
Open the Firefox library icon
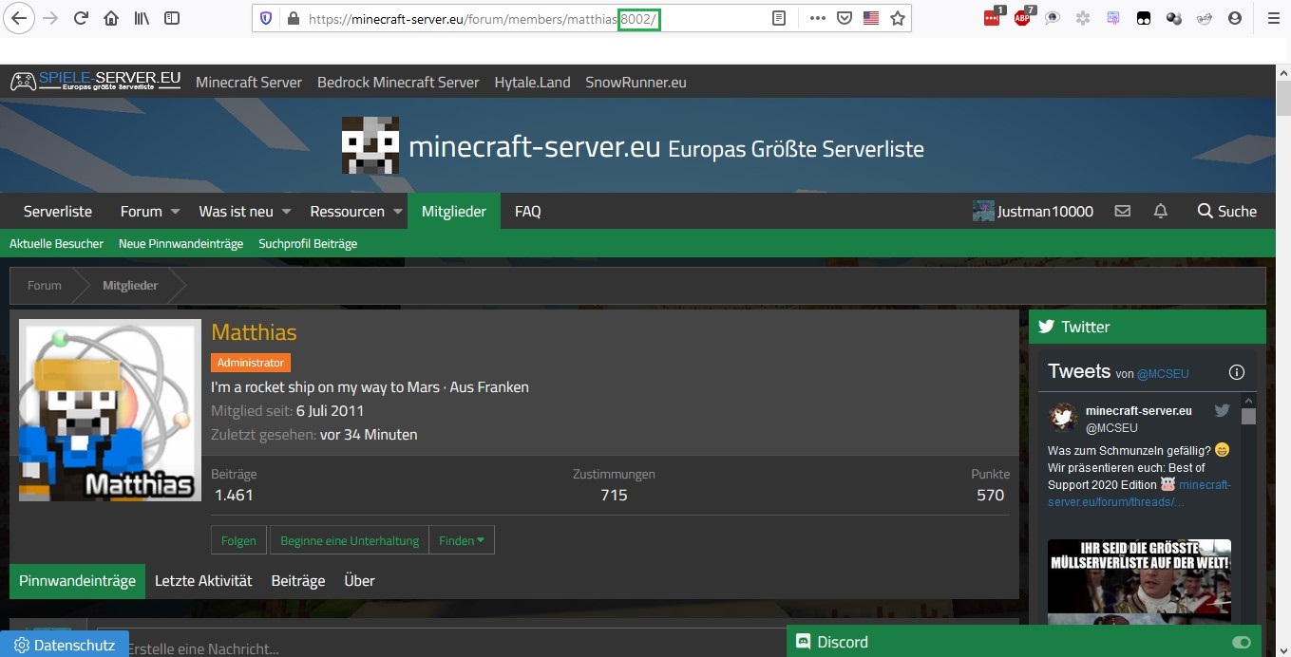142,18
